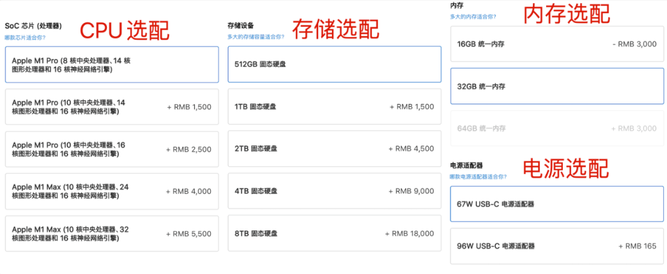Select 16GB 统一内存 option
The width and height of the screenshot is (667, 274).
click(x=557, y=44)
